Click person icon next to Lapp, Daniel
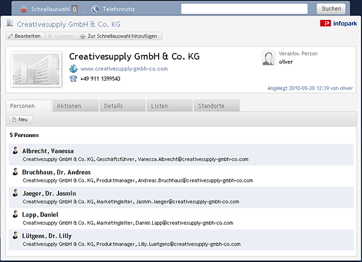The width and height of the screenshot is (362, 262). coord(16,214)
